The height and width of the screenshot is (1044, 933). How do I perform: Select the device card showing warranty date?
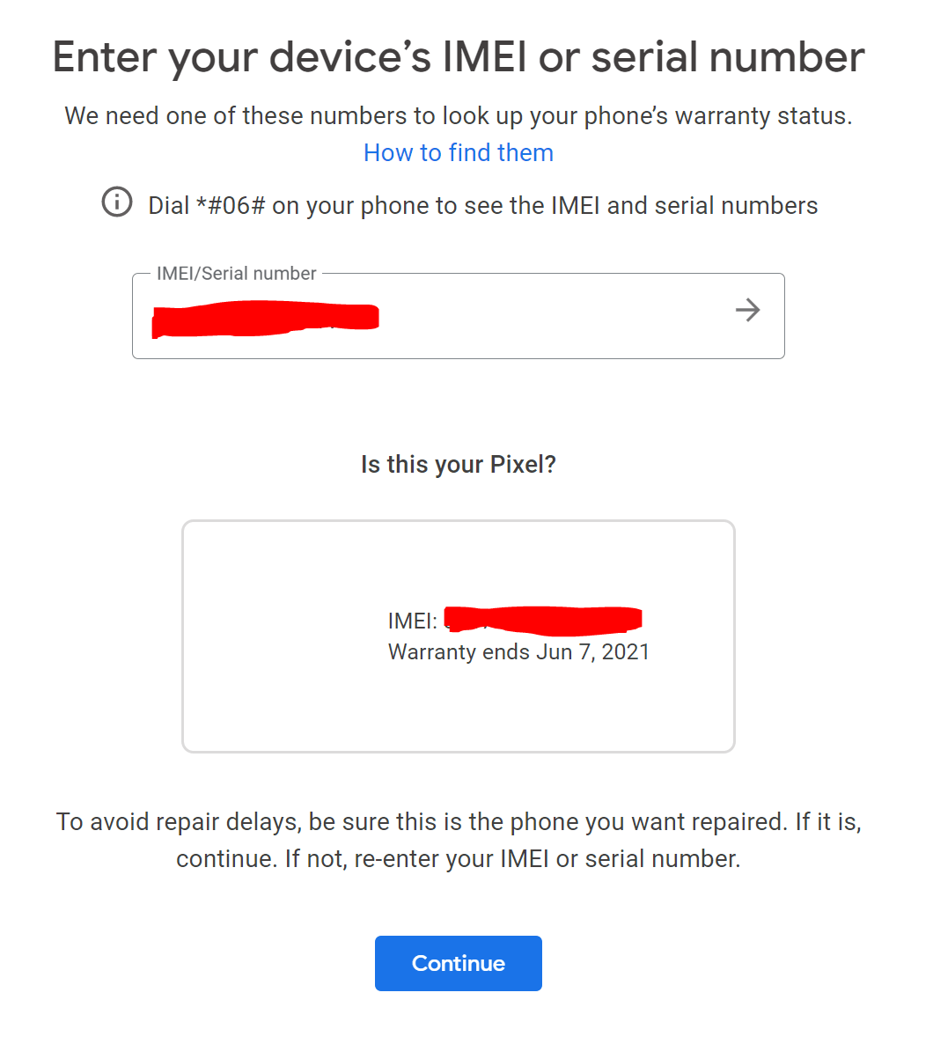tap(458, 636)
